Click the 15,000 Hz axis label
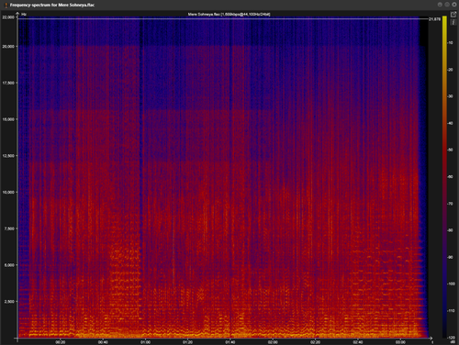This screenshot has width=459, height=345. tap(8, 119)
